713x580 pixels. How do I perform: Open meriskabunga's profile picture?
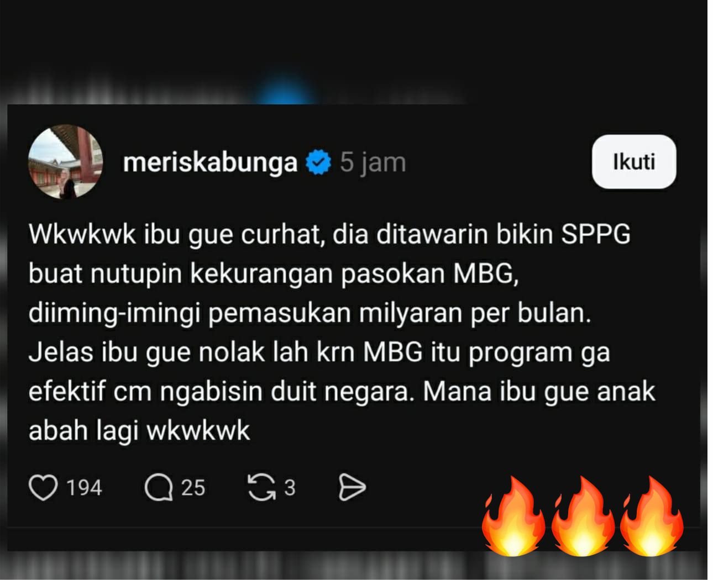[65, 161]
